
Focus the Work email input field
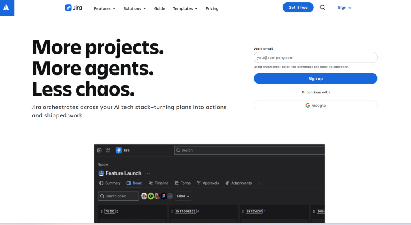tap(315, 58)
